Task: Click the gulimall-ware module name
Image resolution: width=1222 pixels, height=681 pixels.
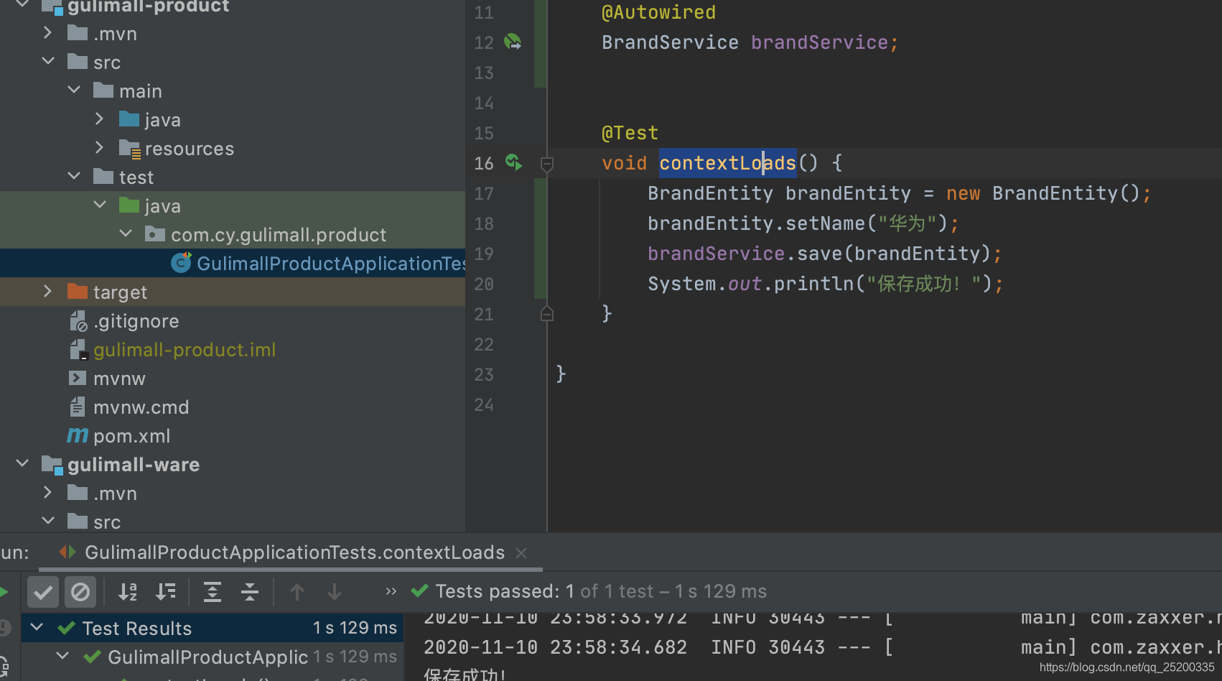Action: 134,465
